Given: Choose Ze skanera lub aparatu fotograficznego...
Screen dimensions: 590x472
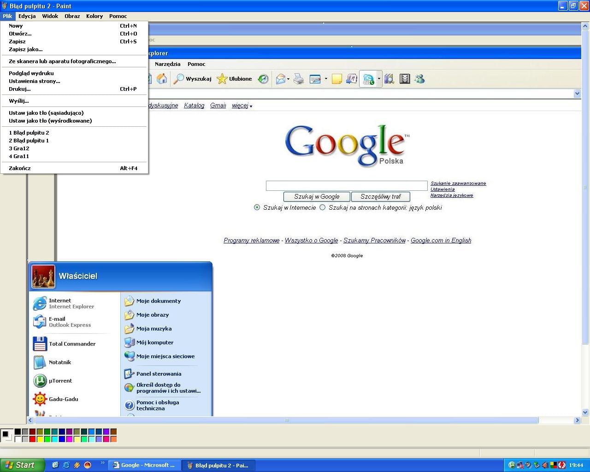Looking at the screenshot, I should click(x=74, y=61).
